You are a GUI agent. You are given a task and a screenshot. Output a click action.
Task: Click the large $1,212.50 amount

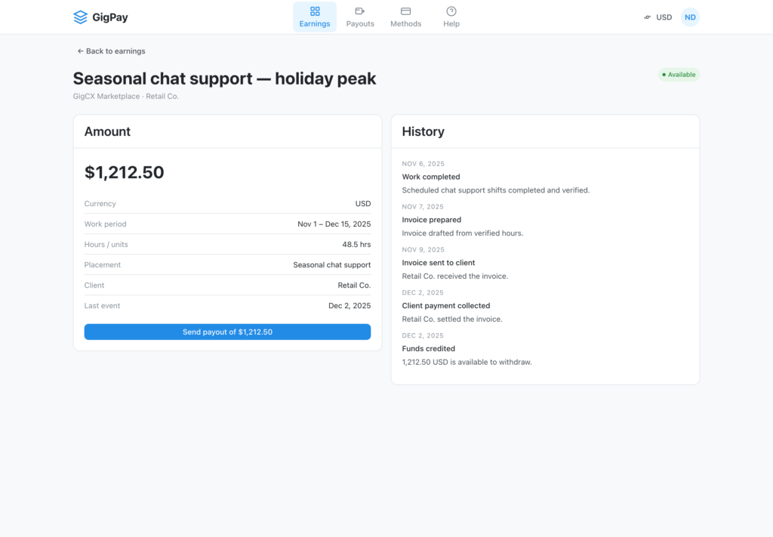click(125, 172)
